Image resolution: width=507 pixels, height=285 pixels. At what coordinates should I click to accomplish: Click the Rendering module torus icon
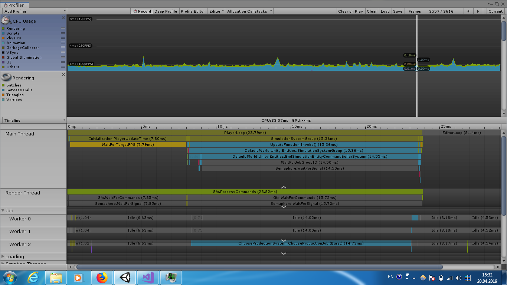click(x=6, y=77)
